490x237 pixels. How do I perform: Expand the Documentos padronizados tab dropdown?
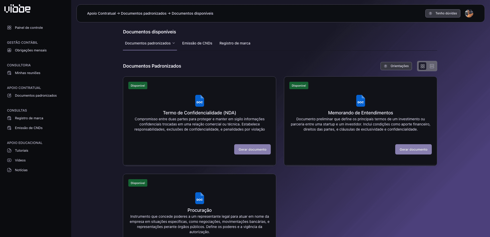click(x=174, y=43)
